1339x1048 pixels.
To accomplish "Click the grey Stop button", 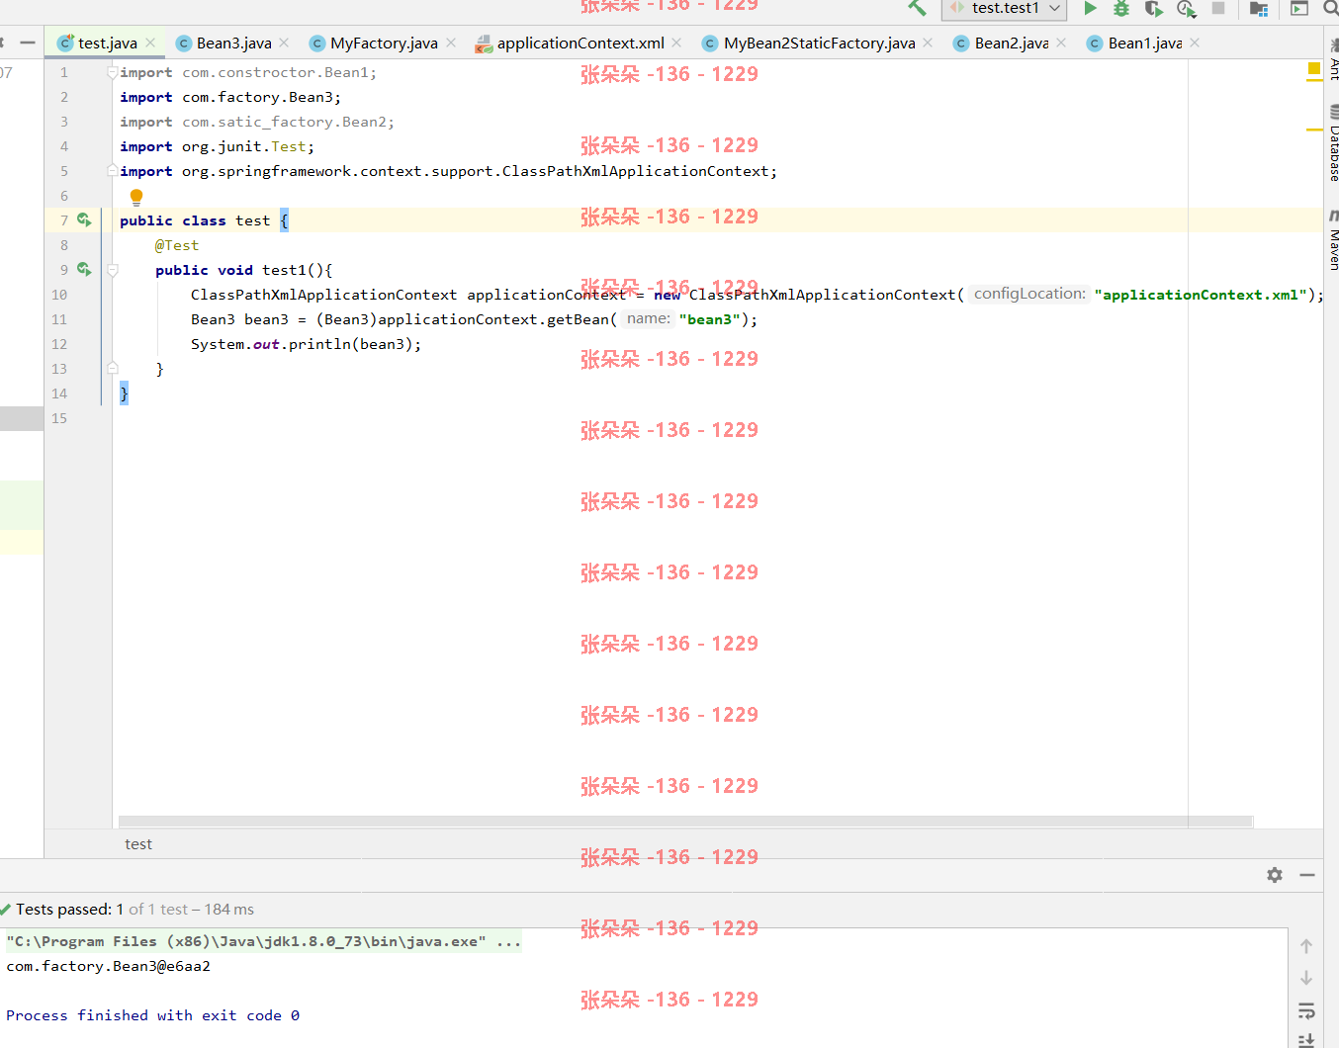I will [1218, 8].
